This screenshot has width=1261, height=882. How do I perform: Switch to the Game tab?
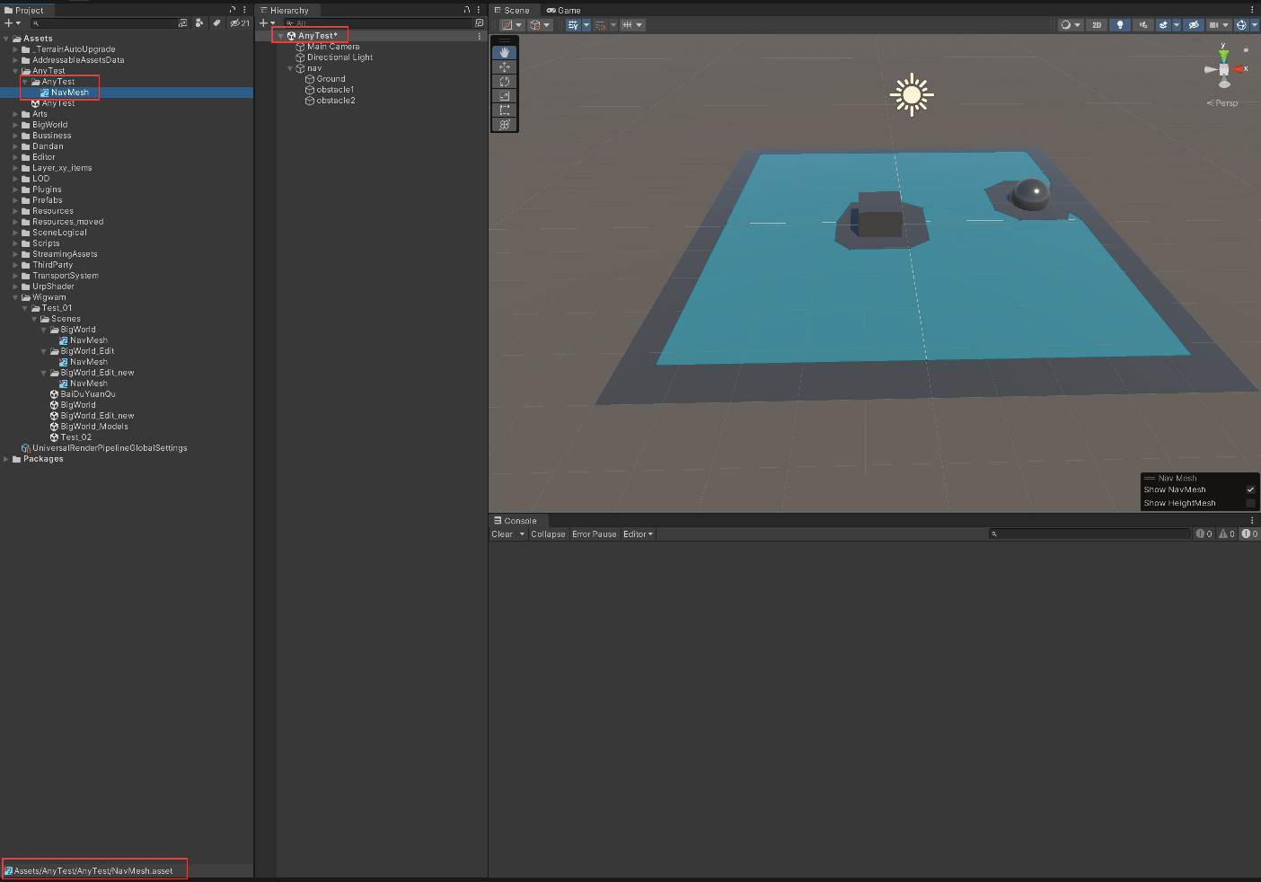[564, 10]
